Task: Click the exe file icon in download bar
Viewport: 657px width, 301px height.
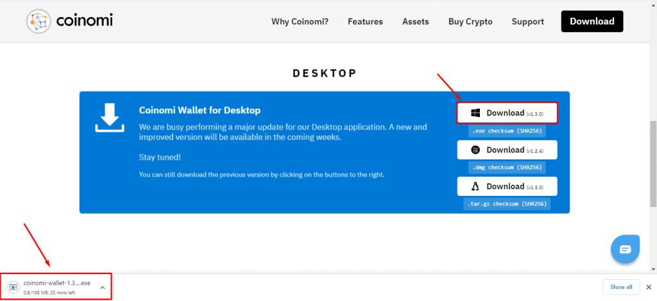Action: pos(13,287)
